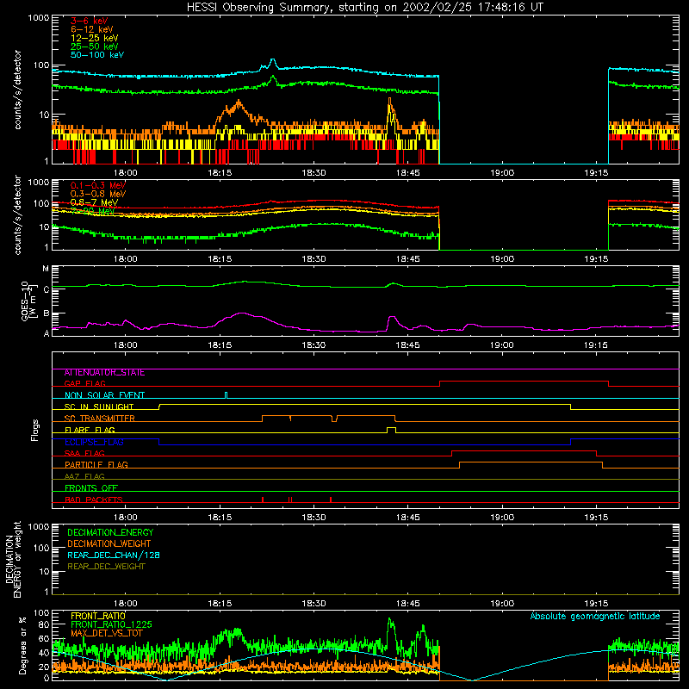689x689 pixels.
Task: Click the raised PARTICLE_FLAG segment
Action: point(531,462)
